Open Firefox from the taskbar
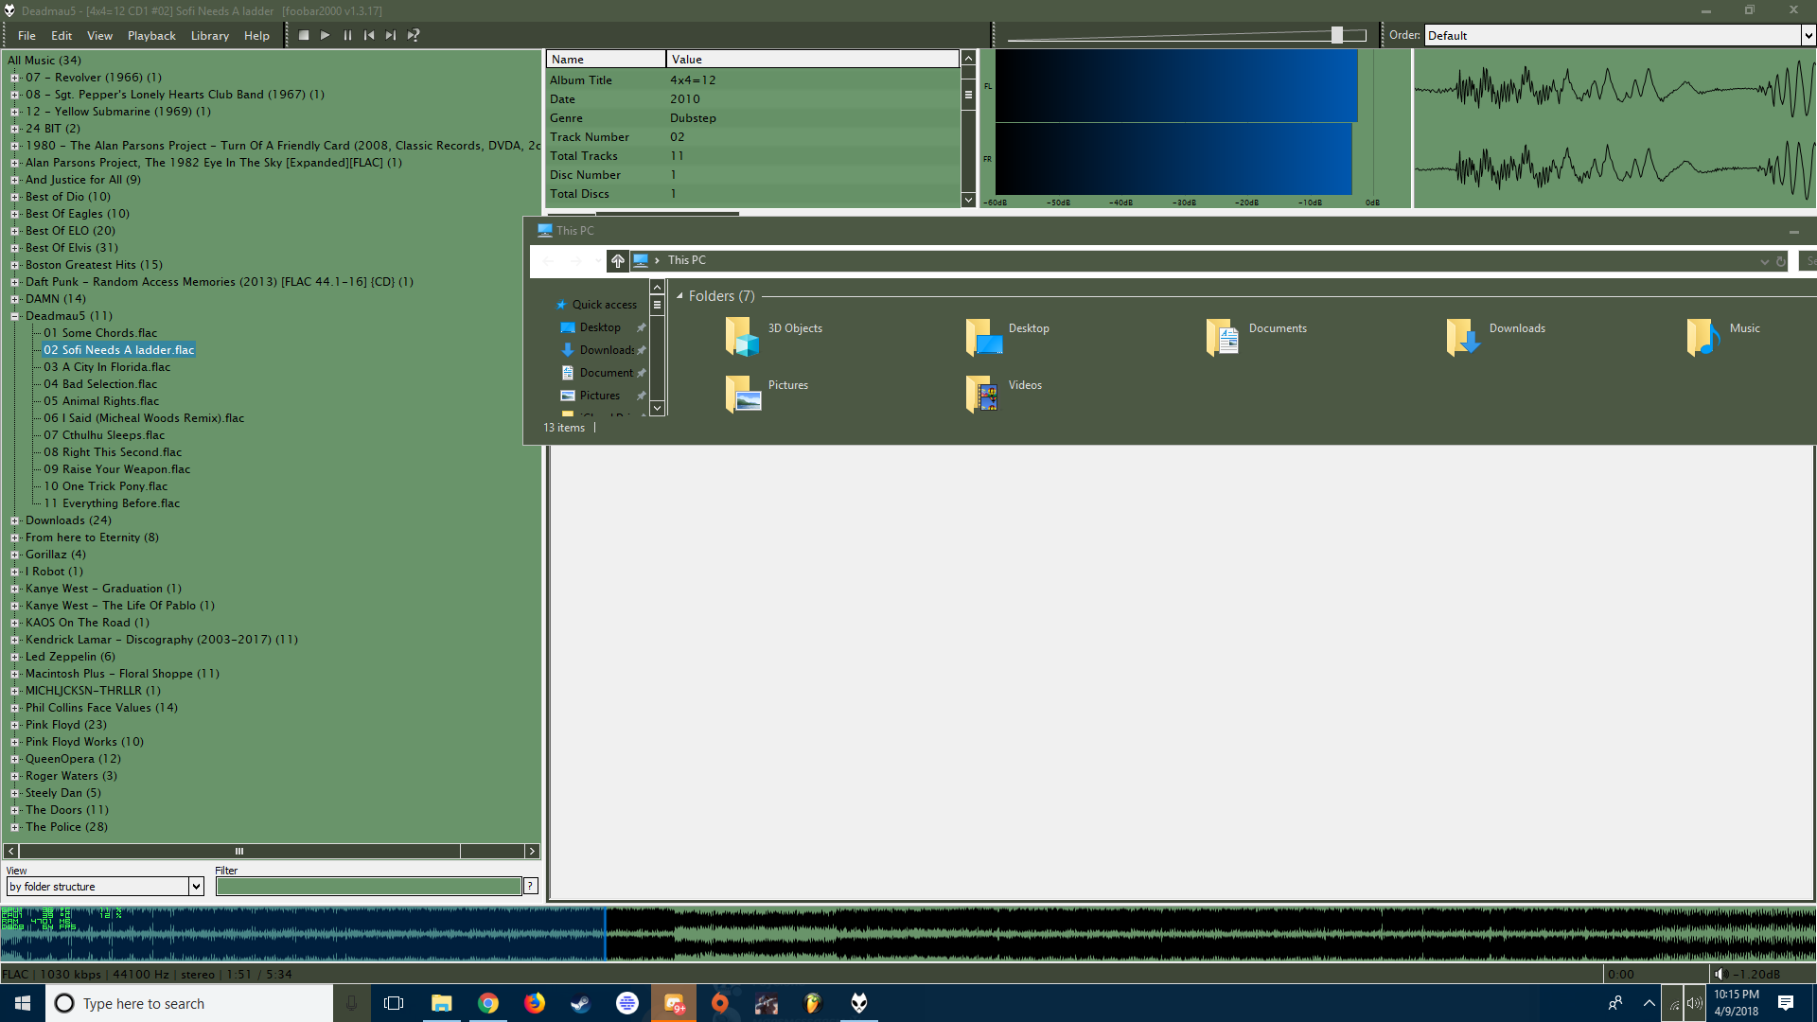The width and height of the screenshot is (1817, 1022). [x=535, y=1003]
